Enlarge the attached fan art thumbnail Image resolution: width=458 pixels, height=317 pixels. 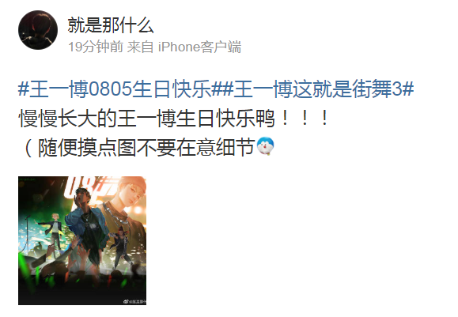[82, 240]
